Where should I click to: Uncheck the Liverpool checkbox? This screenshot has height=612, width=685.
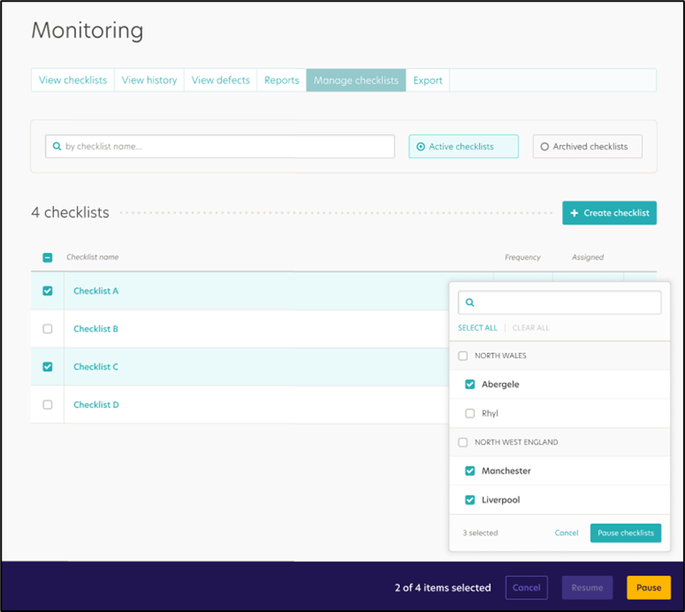click(x=469, y=499)
